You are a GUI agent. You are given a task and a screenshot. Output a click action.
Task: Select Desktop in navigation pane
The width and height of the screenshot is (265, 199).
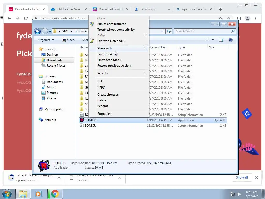pos(52,55)
